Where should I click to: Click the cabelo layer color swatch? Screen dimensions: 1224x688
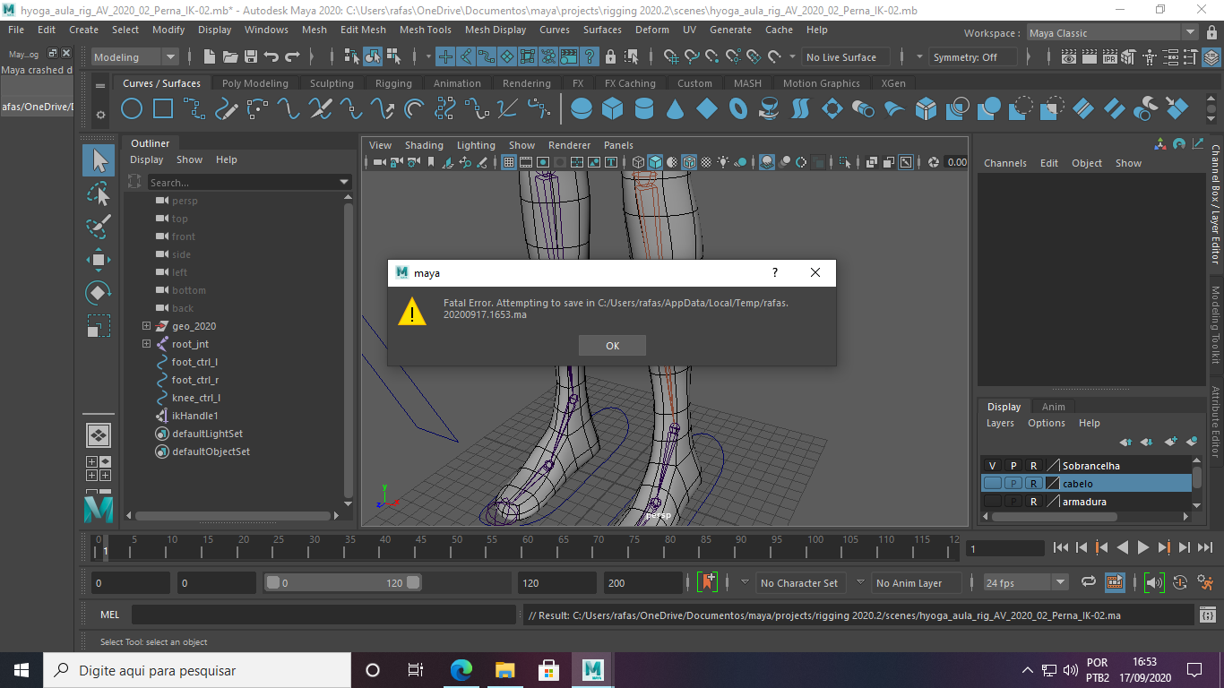[x=1052, y=483]
